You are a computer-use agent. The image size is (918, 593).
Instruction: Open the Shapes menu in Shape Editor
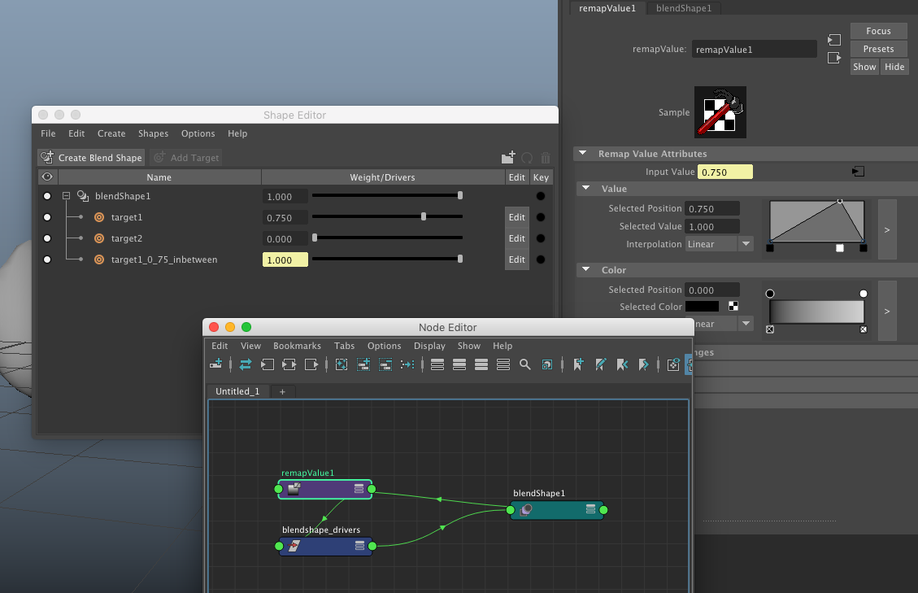coord(153,133)
